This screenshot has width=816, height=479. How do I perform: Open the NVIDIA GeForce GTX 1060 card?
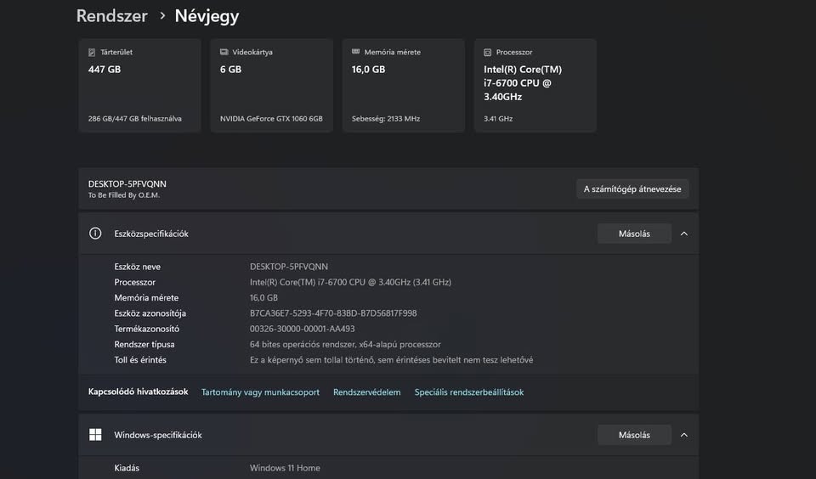click(x=271, y=85)
